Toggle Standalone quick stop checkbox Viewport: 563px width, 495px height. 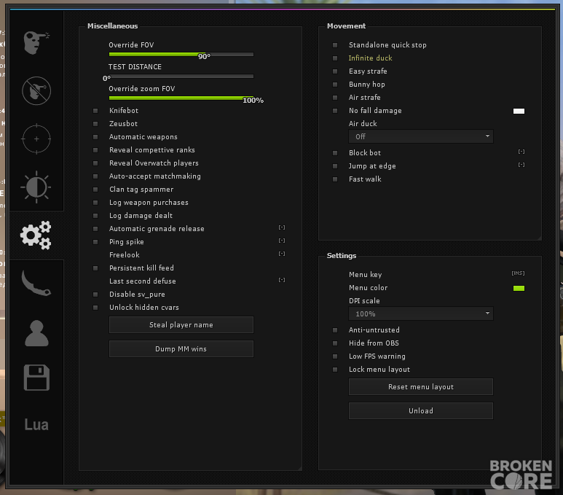pos(335,45)
